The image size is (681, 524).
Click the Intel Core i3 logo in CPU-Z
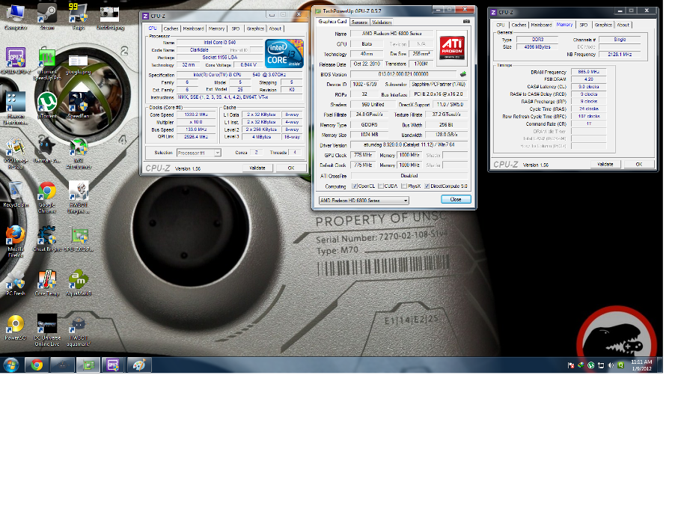click(x=284, y=53)
